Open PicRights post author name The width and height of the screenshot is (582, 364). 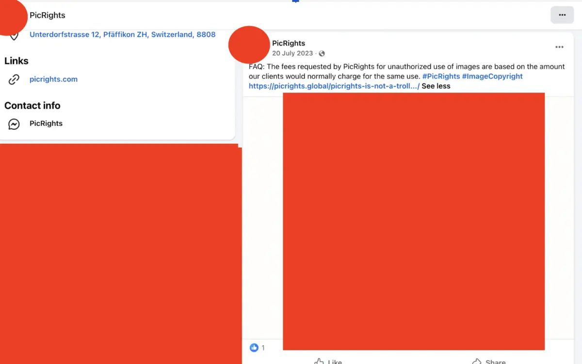(289, 43)
